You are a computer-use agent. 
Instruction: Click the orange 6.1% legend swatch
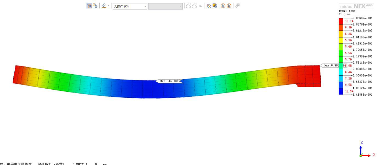click(341, 27)
